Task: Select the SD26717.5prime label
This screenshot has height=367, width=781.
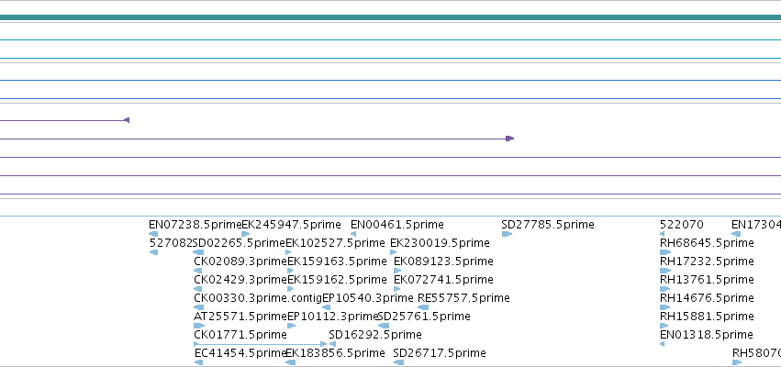Action: (x=440, y=353)
